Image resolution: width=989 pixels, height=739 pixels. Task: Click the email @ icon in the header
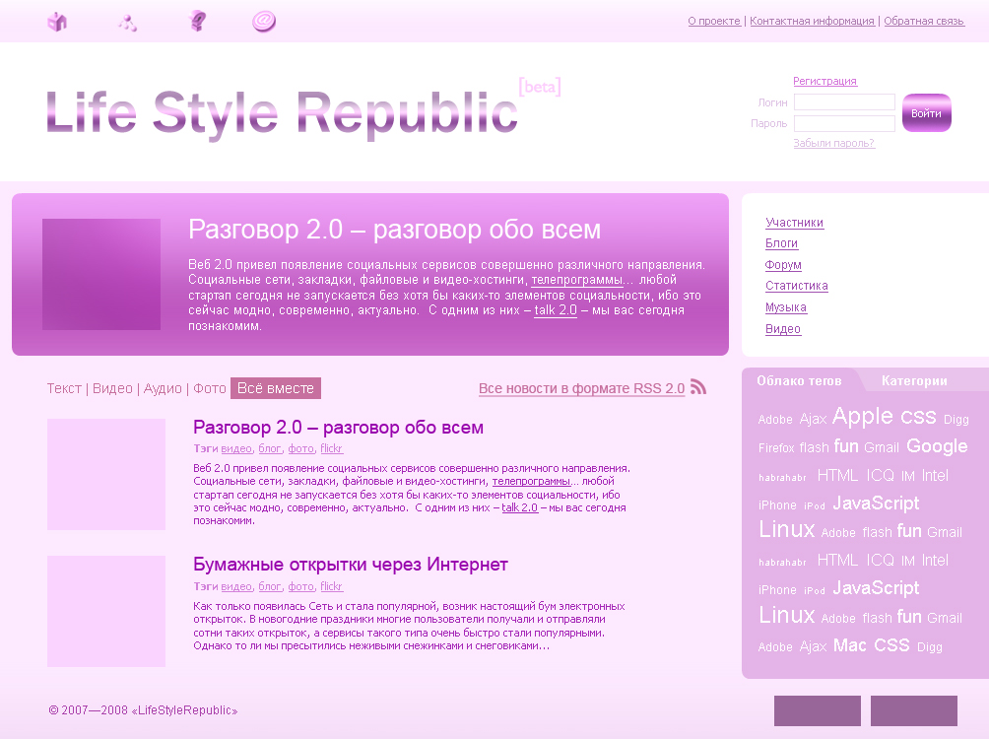pyautogui.click(x=264, y=20)
